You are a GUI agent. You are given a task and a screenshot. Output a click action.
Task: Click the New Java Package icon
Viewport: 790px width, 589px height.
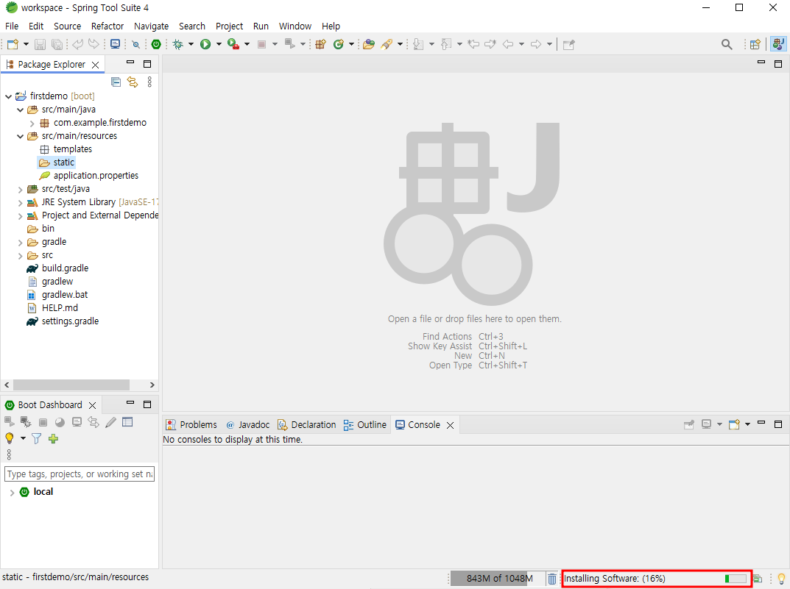pyautogui.click(x=320, y=44)
